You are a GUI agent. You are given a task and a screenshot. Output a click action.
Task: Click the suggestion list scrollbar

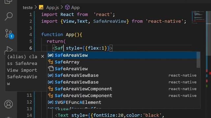(x=198, y=60)
